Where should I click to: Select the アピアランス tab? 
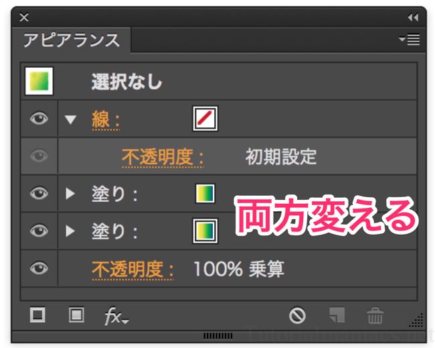72,40
